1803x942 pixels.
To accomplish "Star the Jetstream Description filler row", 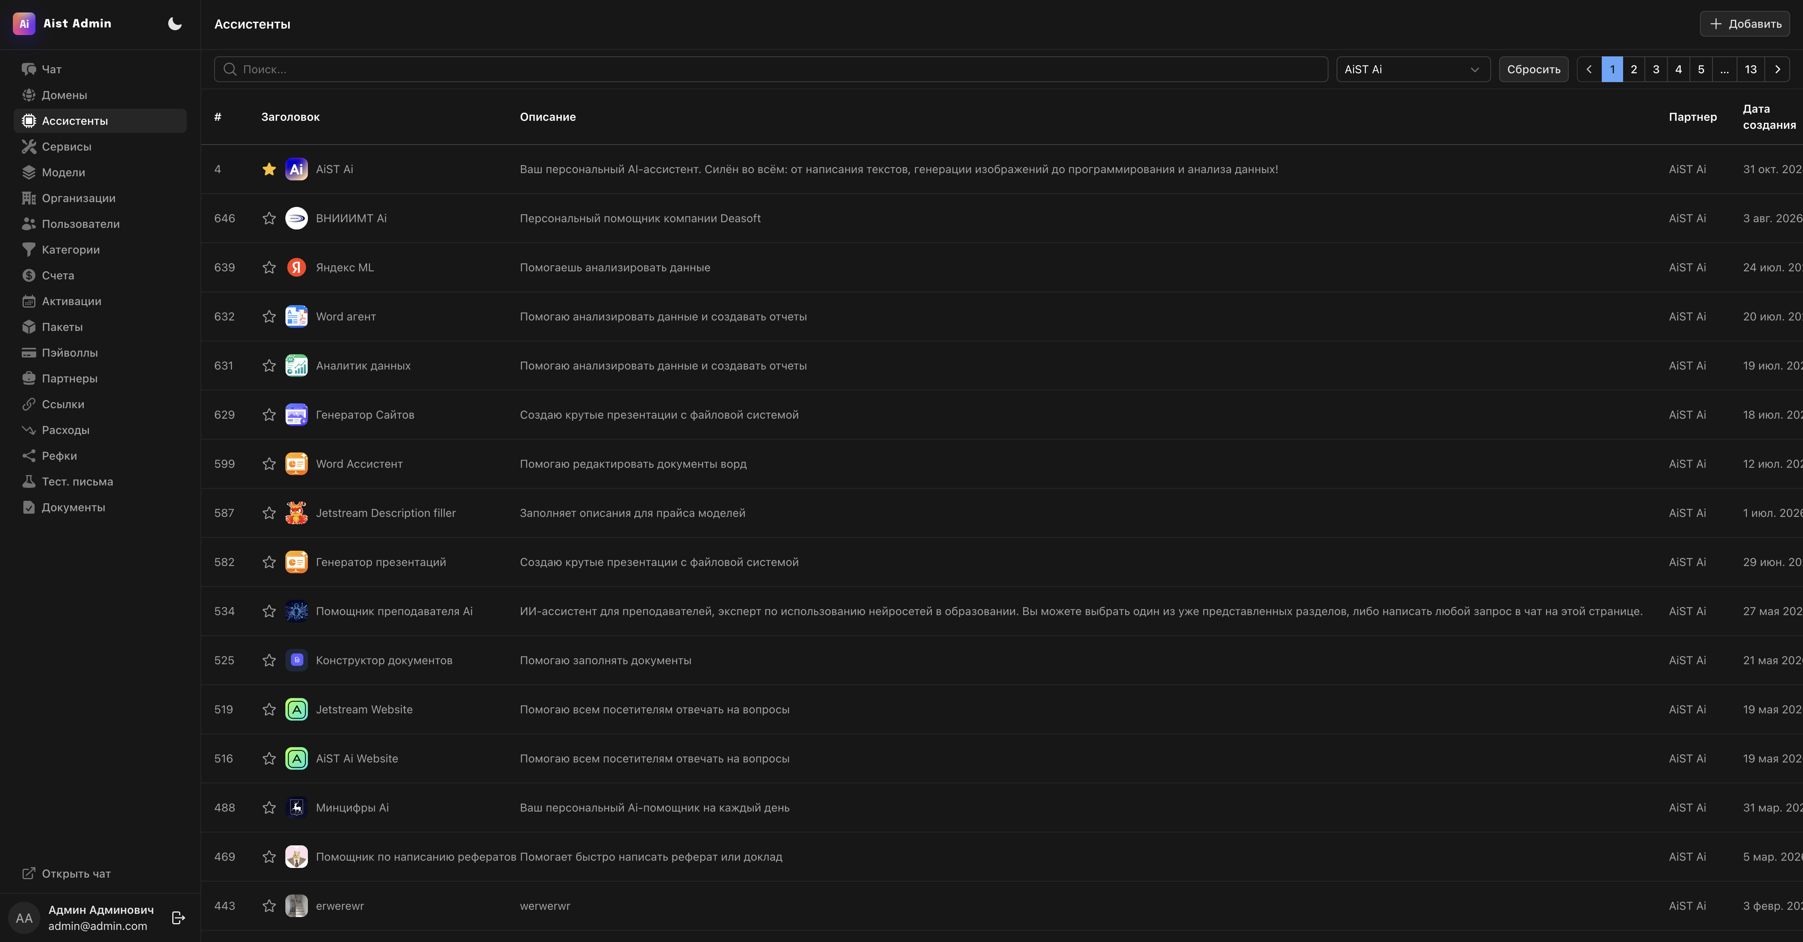I will click(269, 513).
